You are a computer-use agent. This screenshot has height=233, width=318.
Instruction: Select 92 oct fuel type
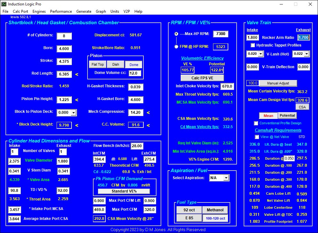click(x=189, y=210)
